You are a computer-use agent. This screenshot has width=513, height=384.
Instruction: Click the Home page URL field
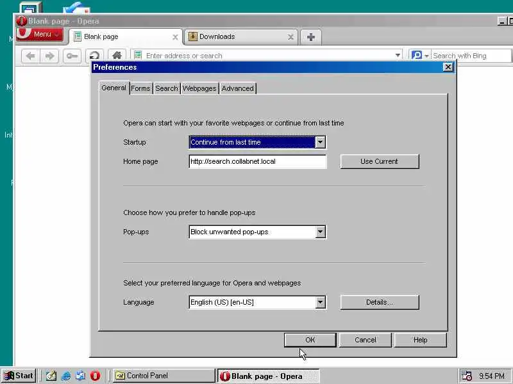[257, 161]
